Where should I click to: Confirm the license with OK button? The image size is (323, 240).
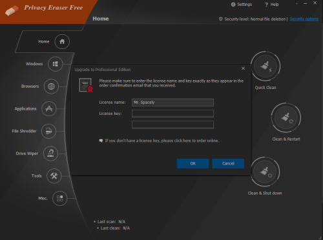pos(193,163)
